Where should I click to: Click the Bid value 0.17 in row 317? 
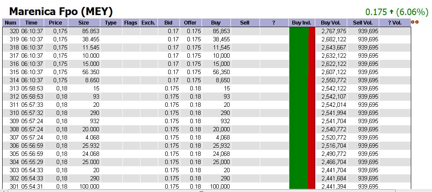173,56
